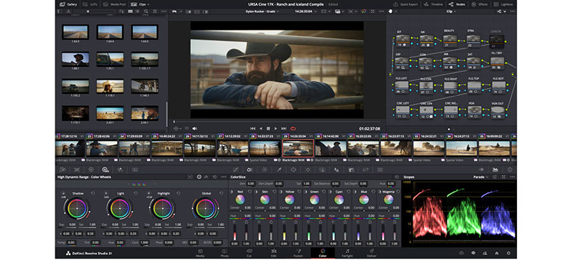Image resolution: width=568 pixels, height=260 pixels.
Task: Toggle the Nodes panel
Action: (457, 4)
